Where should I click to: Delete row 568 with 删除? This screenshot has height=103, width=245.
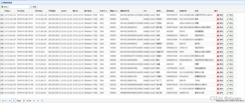point(220,44)
